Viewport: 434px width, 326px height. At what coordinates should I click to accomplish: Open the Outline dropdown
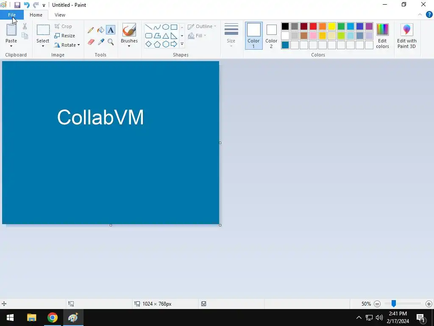tap(202, 26)
